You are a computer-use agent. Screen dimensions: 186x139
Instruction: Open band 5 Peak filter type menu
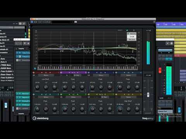click(x=45, y=101)
